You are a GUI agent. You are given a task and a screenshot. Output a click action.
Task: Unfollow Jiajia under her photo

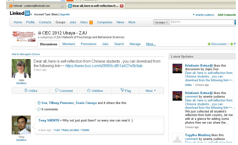point(21,83)
